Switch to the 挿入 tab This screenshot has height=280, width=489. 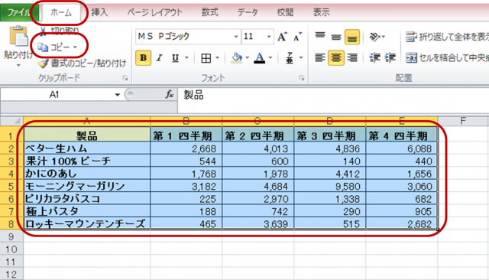(x=100, y=12)
